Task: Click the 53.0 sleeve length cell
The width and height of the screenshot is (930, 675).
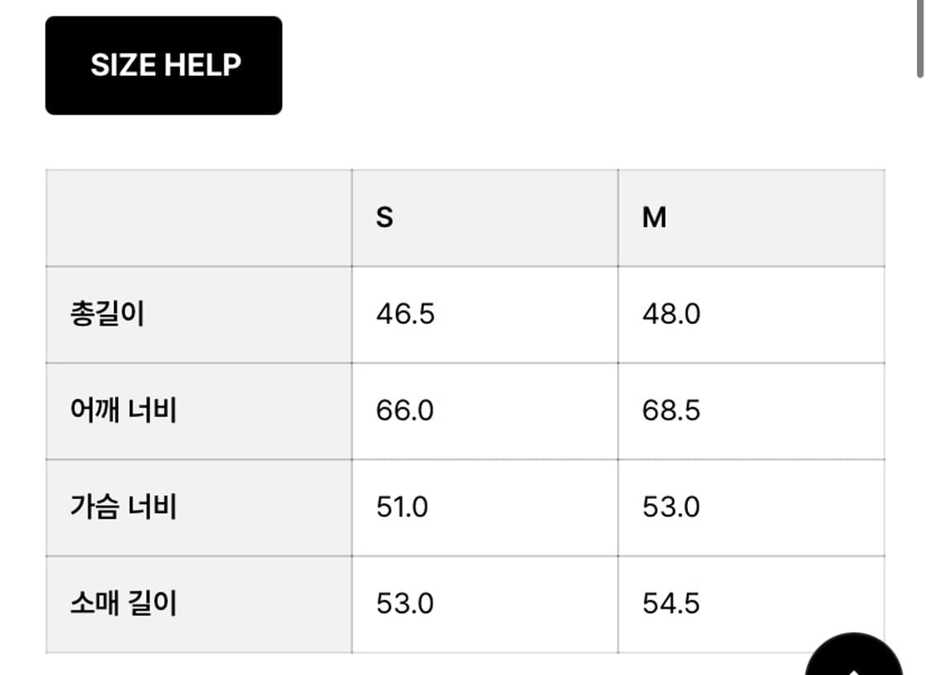Action: [x=403, y=603]
